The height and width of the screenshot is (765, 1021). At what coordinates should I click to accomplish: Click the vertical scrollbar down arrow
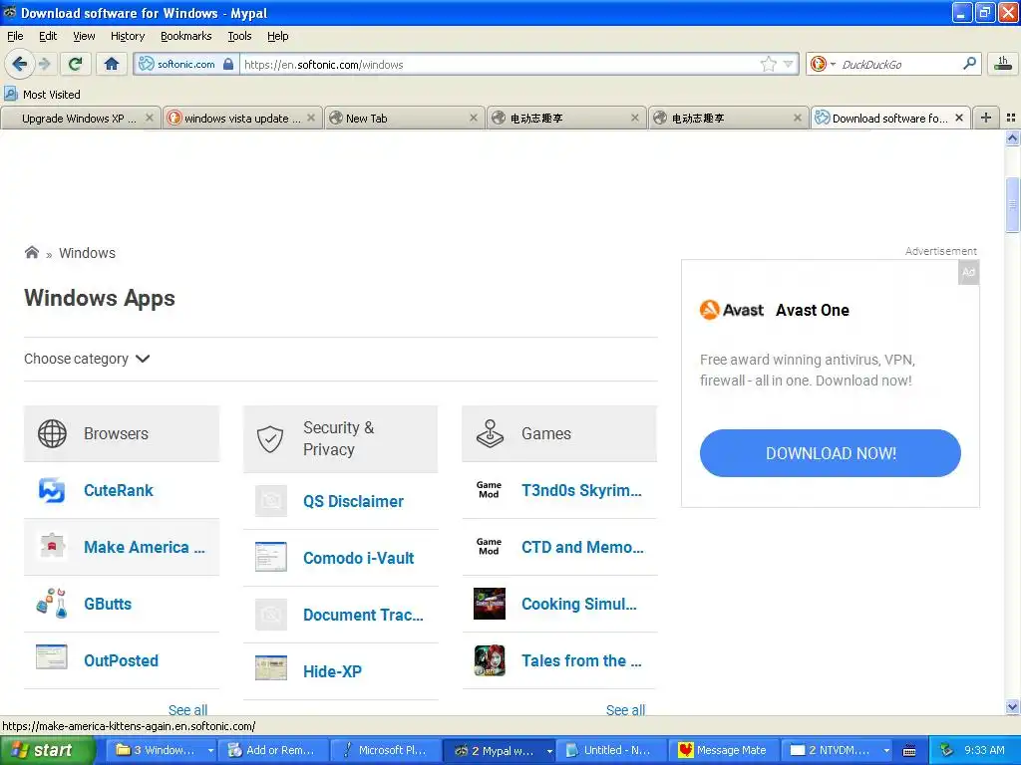1012,707
